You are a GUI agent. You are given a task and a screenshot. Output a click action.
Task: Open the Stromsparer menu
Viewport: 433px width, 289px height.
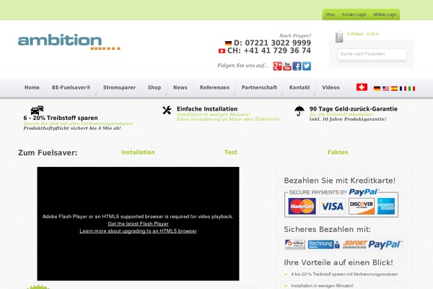(119, 87)
